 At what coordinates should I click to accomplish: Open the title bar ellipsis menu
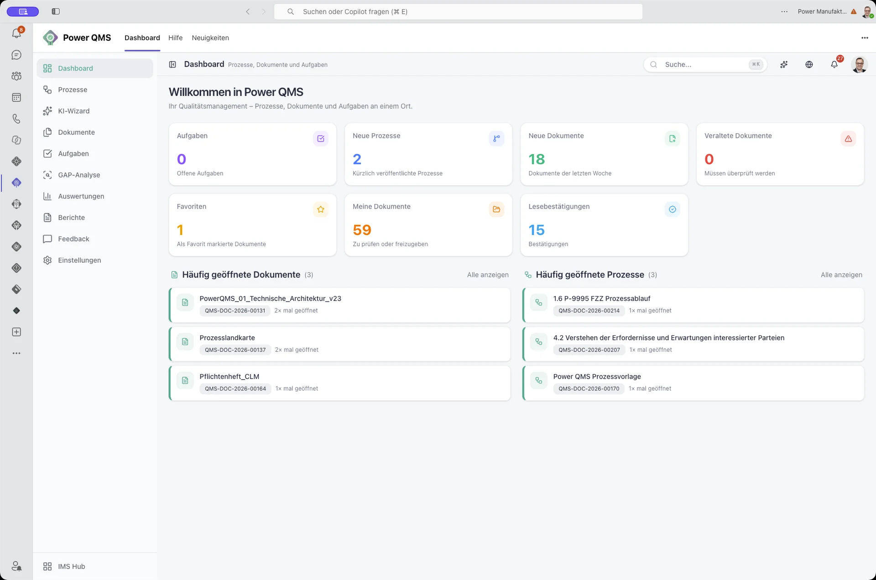(784, 11)
